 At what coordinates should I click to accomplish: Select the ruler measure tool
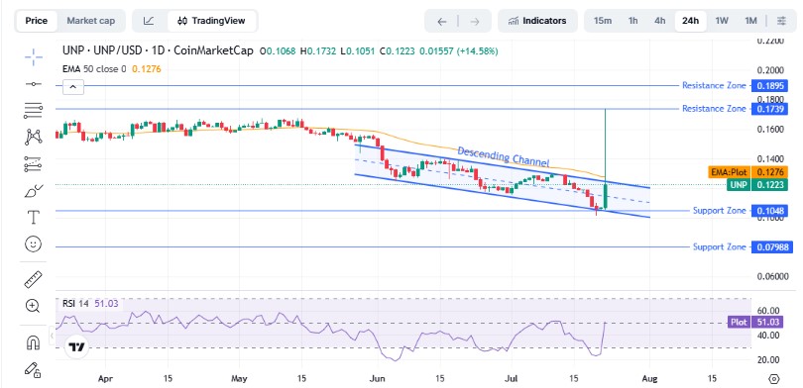tap(34, 279)
